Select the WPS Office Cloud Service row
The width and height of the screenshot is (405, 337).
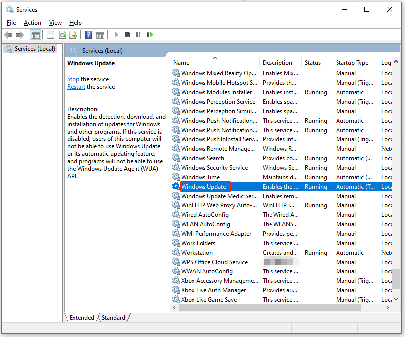(x=281, y=262)
